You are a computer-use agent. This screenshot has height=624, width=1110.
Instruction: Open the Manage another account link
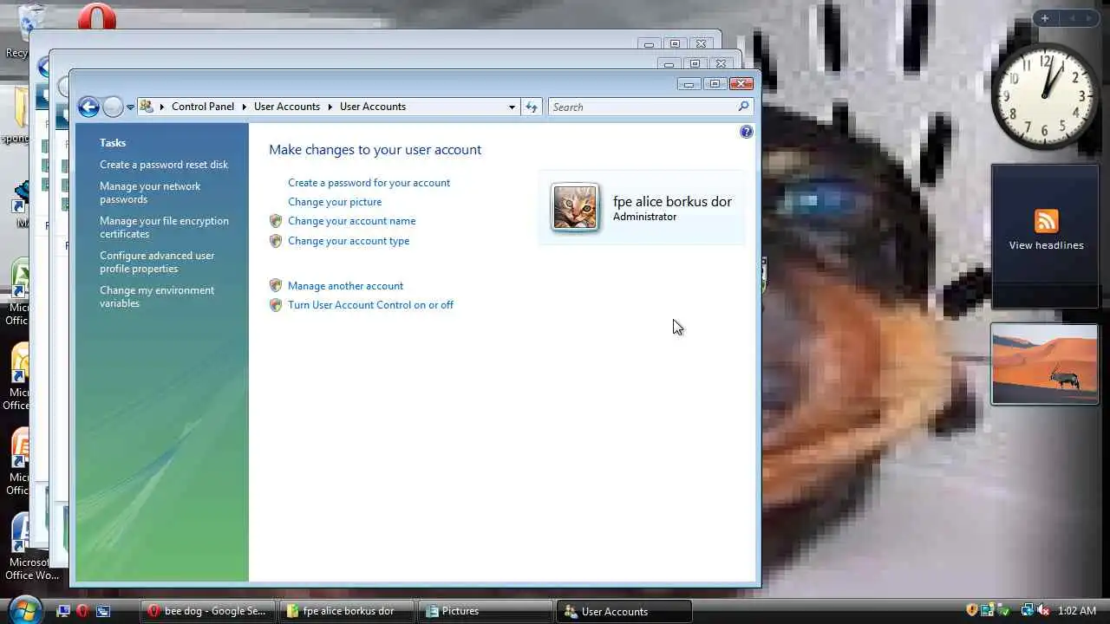[345, 286]
